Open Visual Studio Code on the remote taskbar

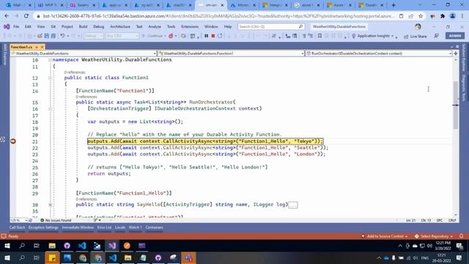82,246
